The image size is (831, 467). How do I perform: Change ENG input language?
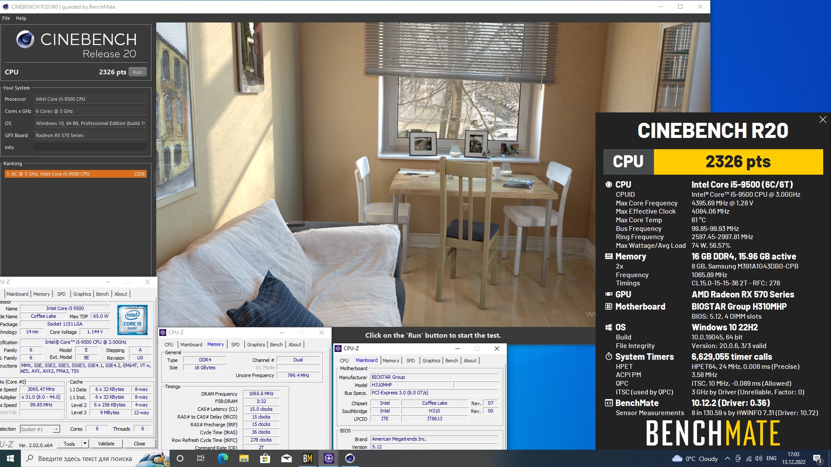(771, 458)
